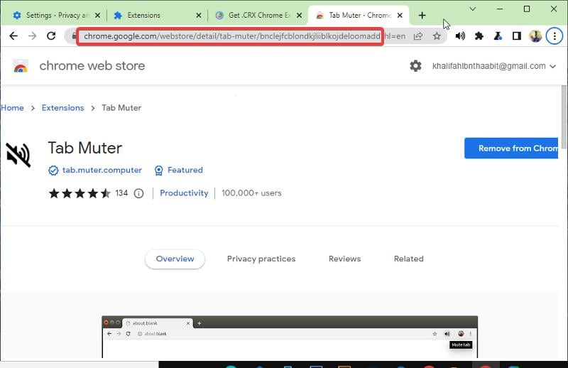Image resolution: width=568 pixels, height=368 pixels.
Task: Click the 100,000+ users text
Action: 251,193
